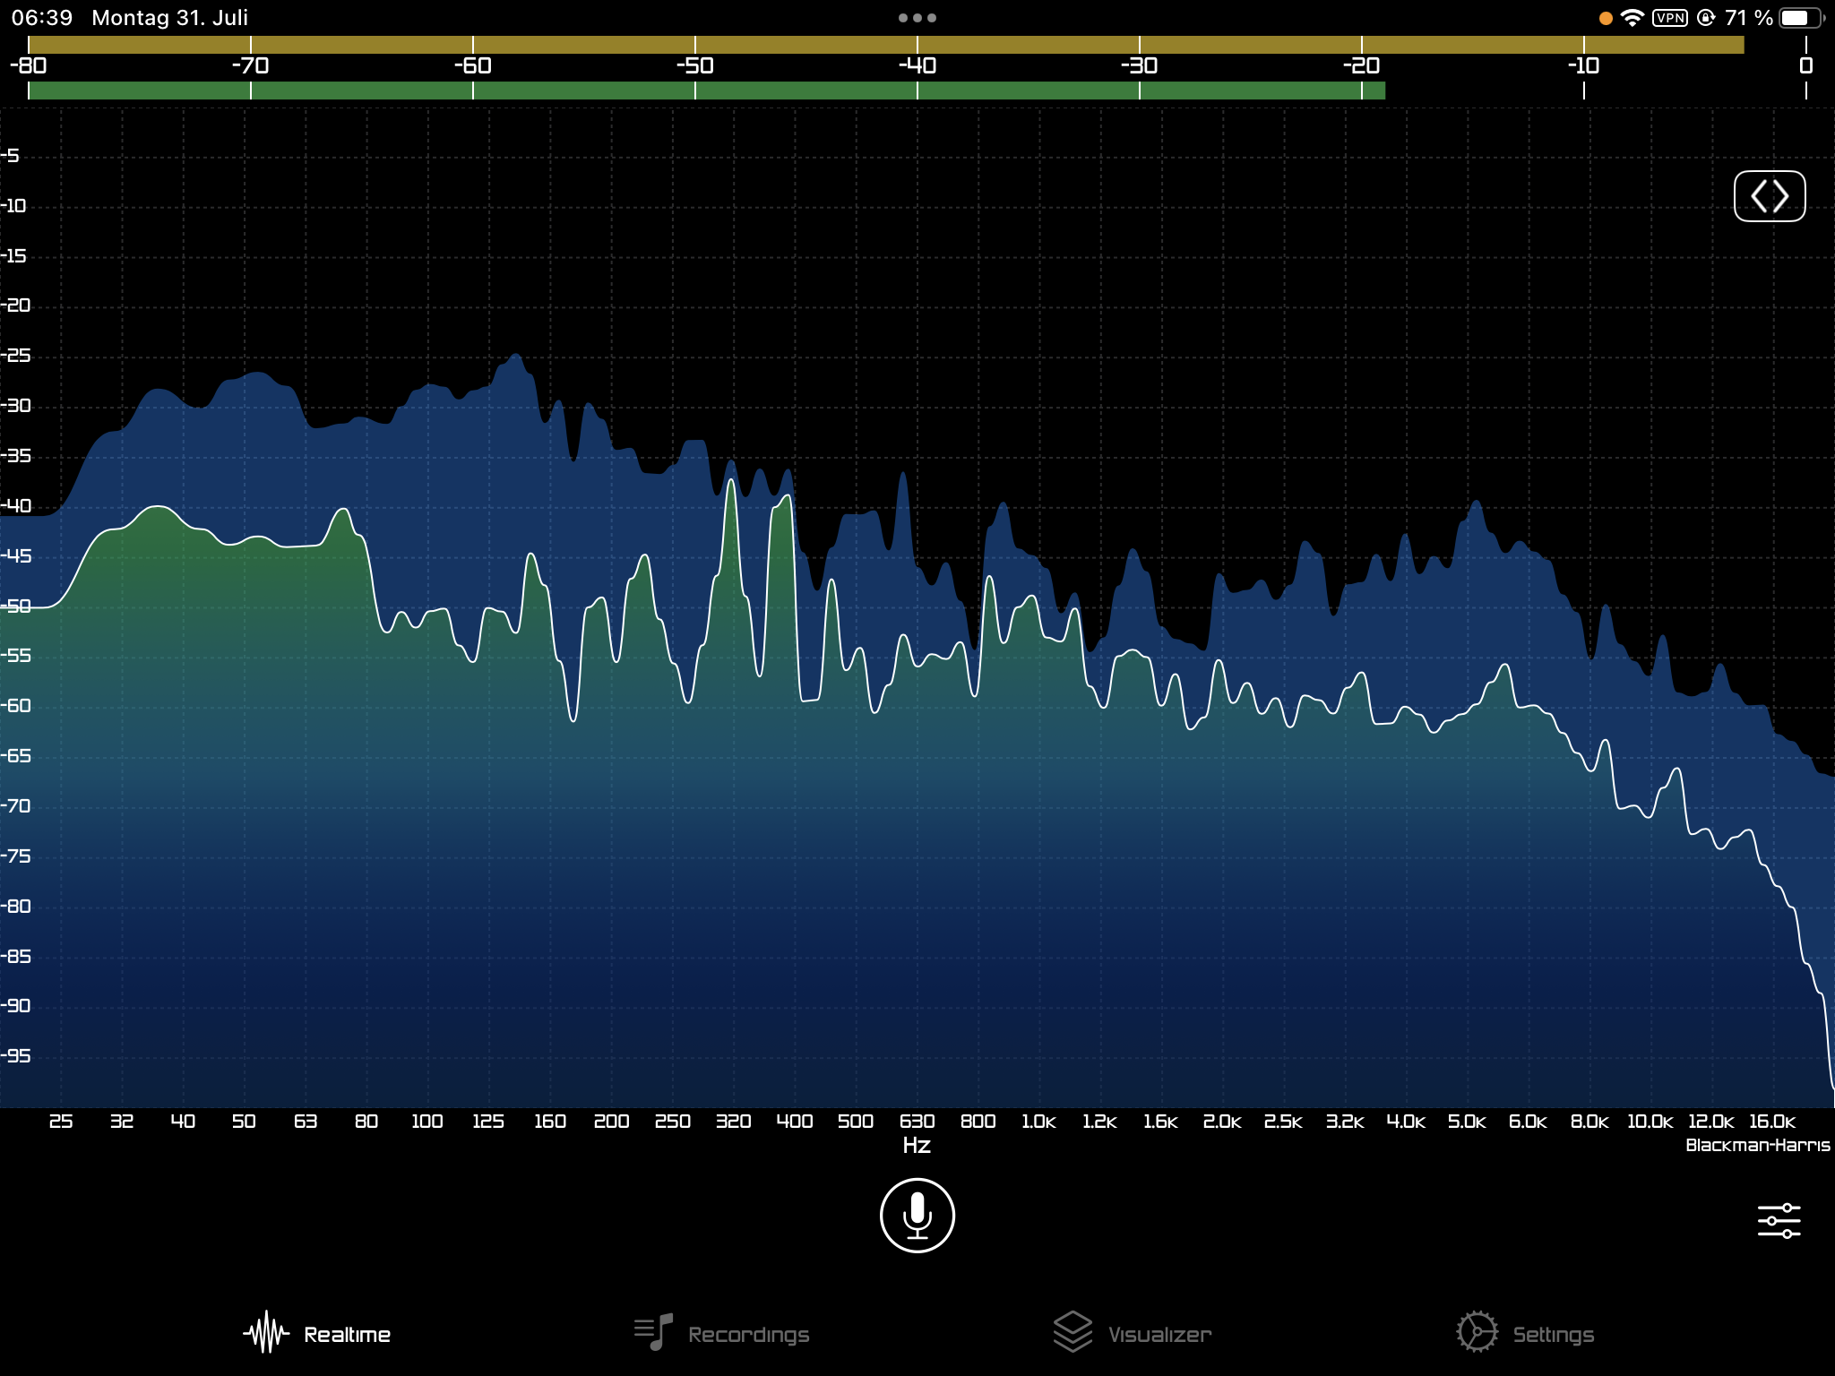Open the Realtime tab
The height and width of the screenshot is (1376, 1835).
(317, 1334)
